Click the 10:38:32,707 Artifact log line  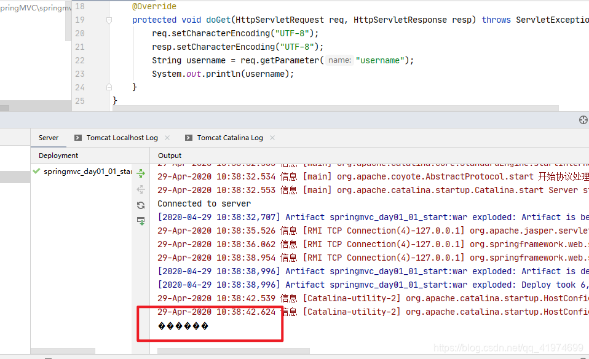pyautogui.click(x=373, y=217)
